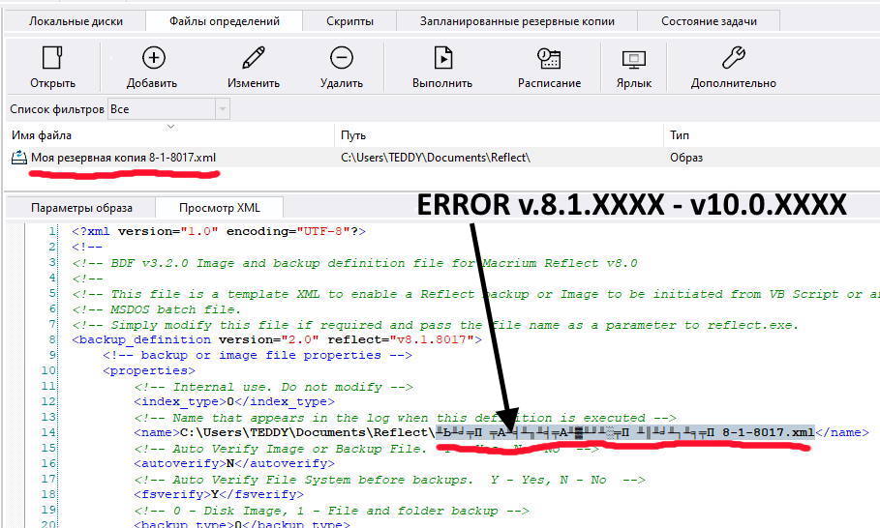Click the index_type line 12

[234, 401]
